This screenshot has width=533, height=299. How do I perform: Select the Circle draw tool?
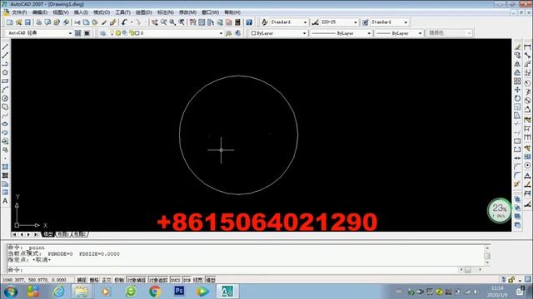(x=5, y=98)
